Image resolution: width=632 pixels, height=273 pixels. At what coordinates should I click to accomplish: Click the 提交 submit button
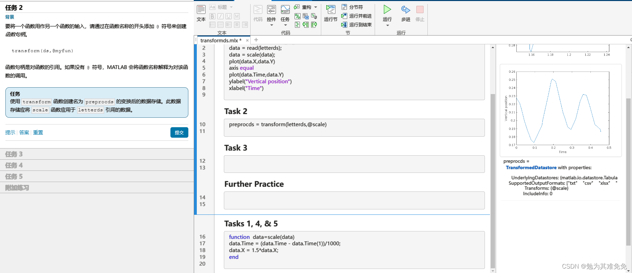pyautogui.click(x=179, y=133)
